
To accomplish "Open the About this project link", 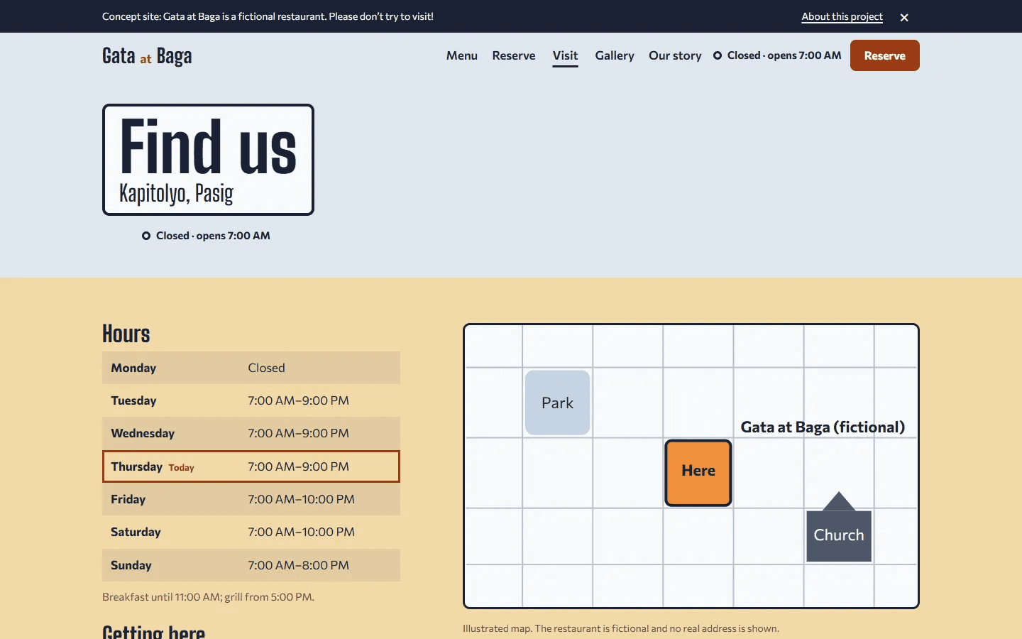I will (x=842, y=16).
